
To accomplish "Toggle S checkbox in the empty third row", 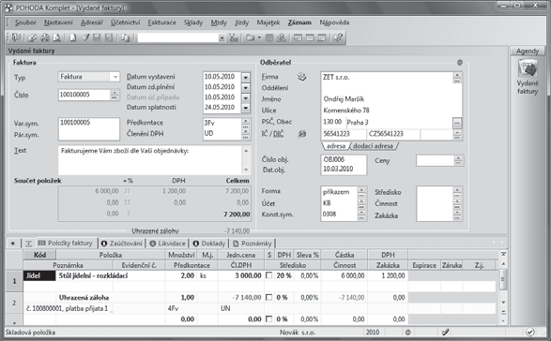I will [269, 319].
